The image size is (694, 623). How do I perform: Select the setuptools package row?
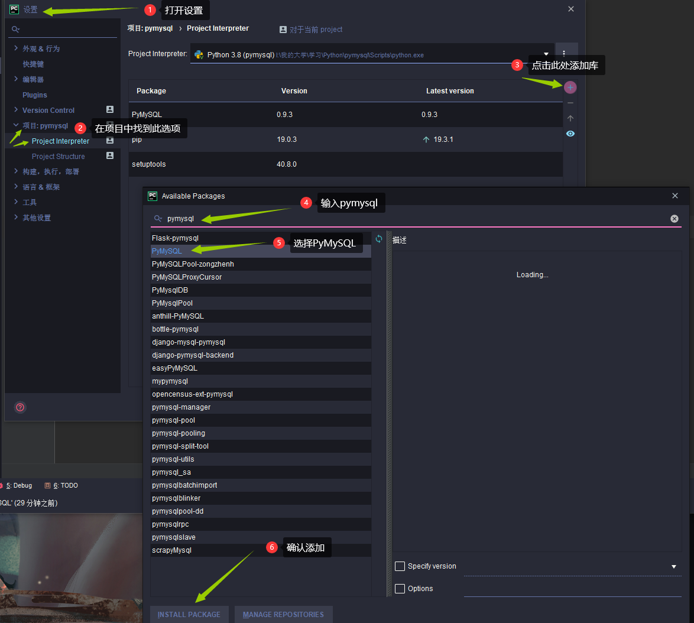(x=346, y=164)
